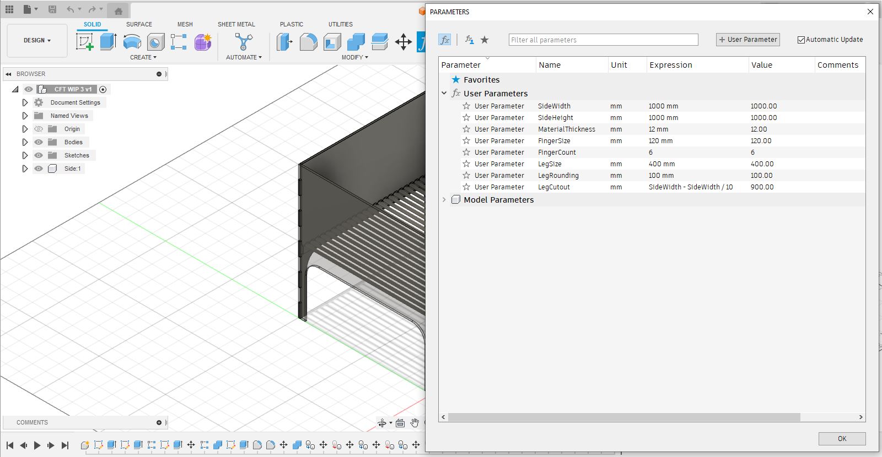Click the Automate tool icon

(x=243, y=42)
